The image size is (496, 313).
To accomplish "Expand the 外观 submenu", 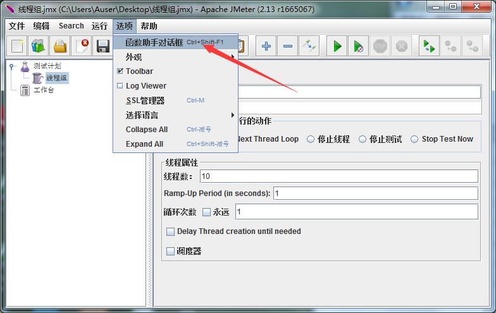I will click(x=175, y=57).
